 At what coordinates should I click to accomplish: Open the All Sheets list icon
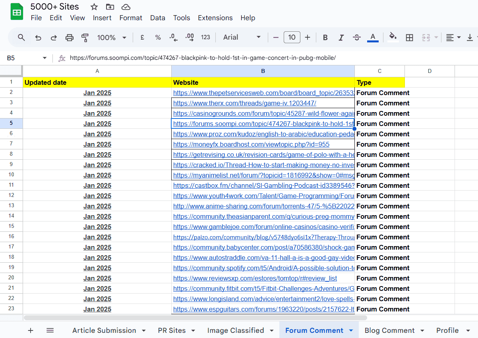[50, 330]
